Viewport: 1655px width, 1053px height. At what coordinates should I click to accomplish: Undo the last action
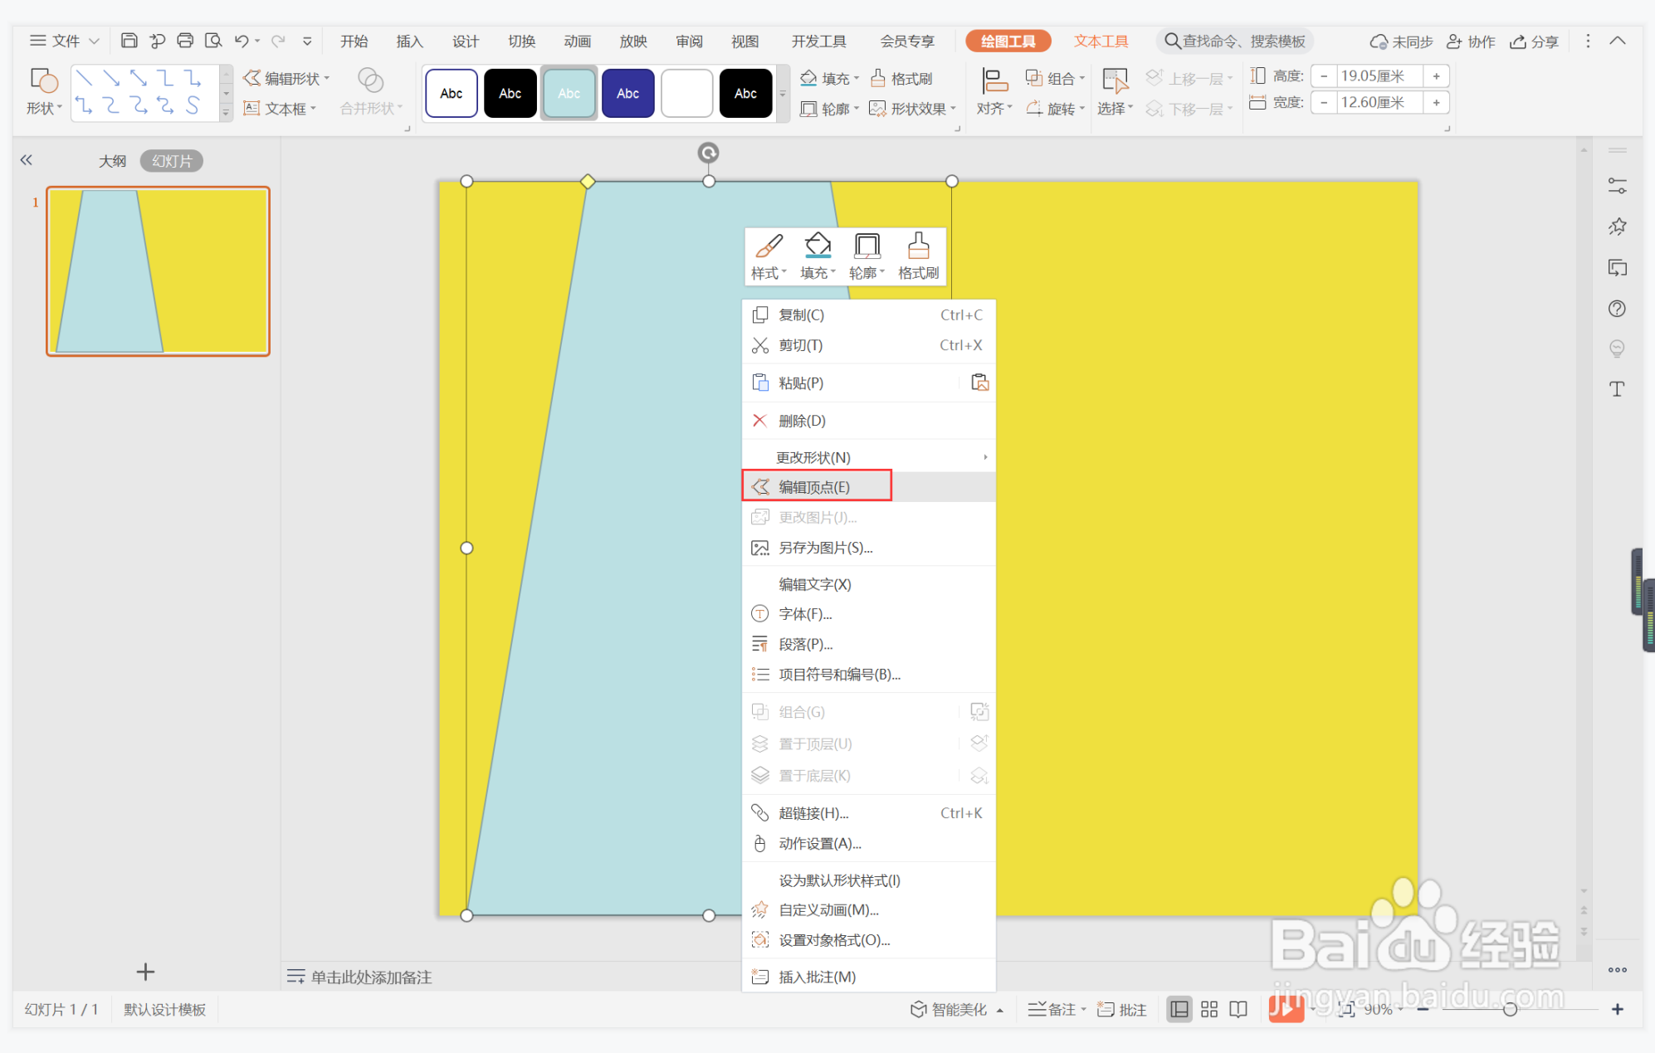click(242, 41)
